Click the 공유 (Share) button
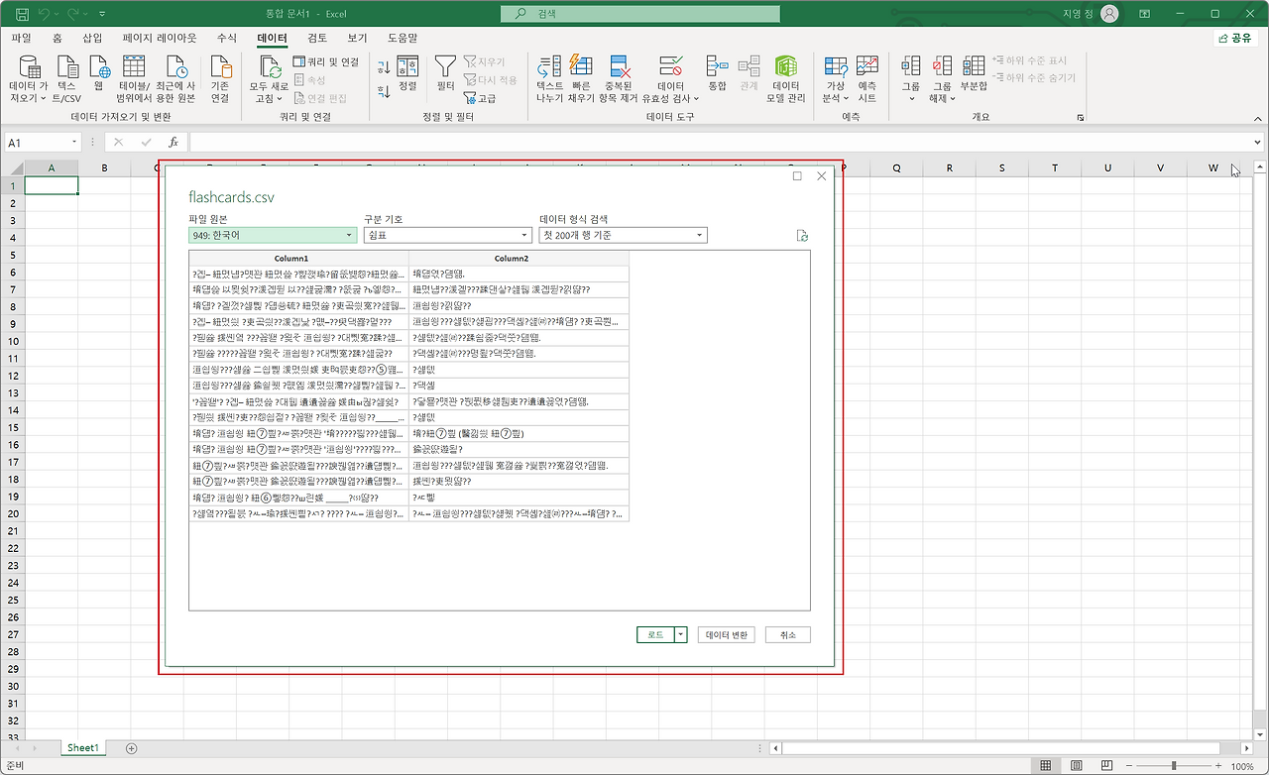 [1234, 38]
